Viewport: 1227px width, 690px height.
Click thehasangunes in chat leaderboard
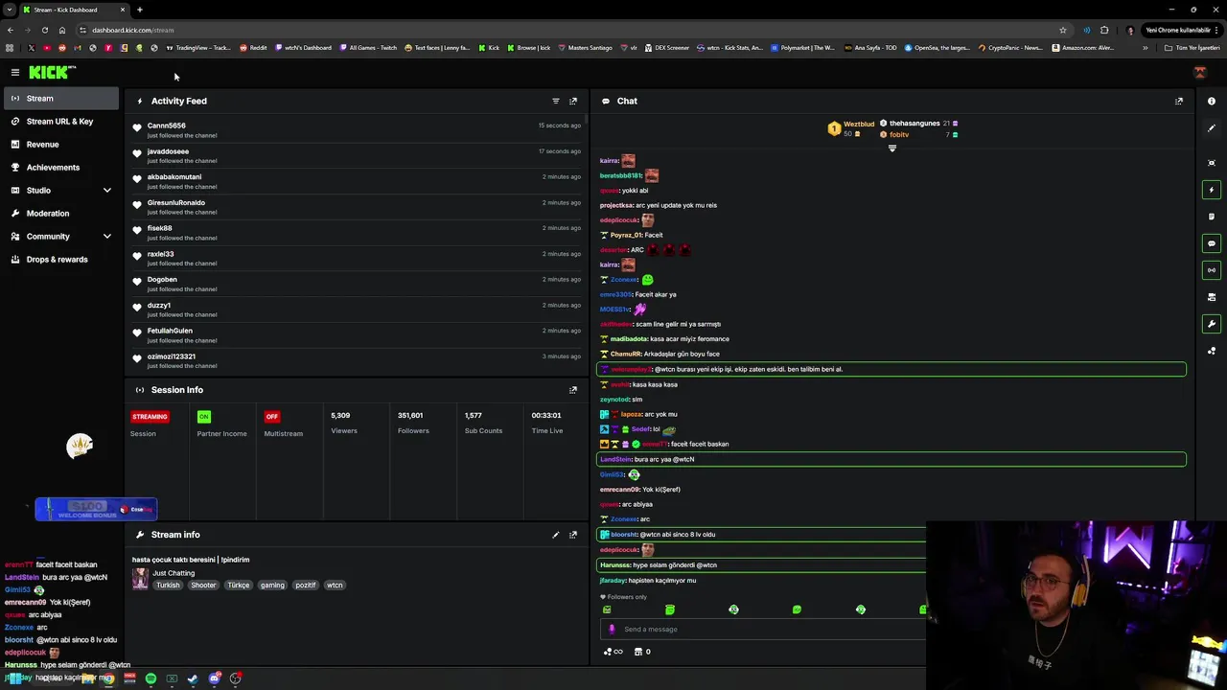(x=914, y=124)
